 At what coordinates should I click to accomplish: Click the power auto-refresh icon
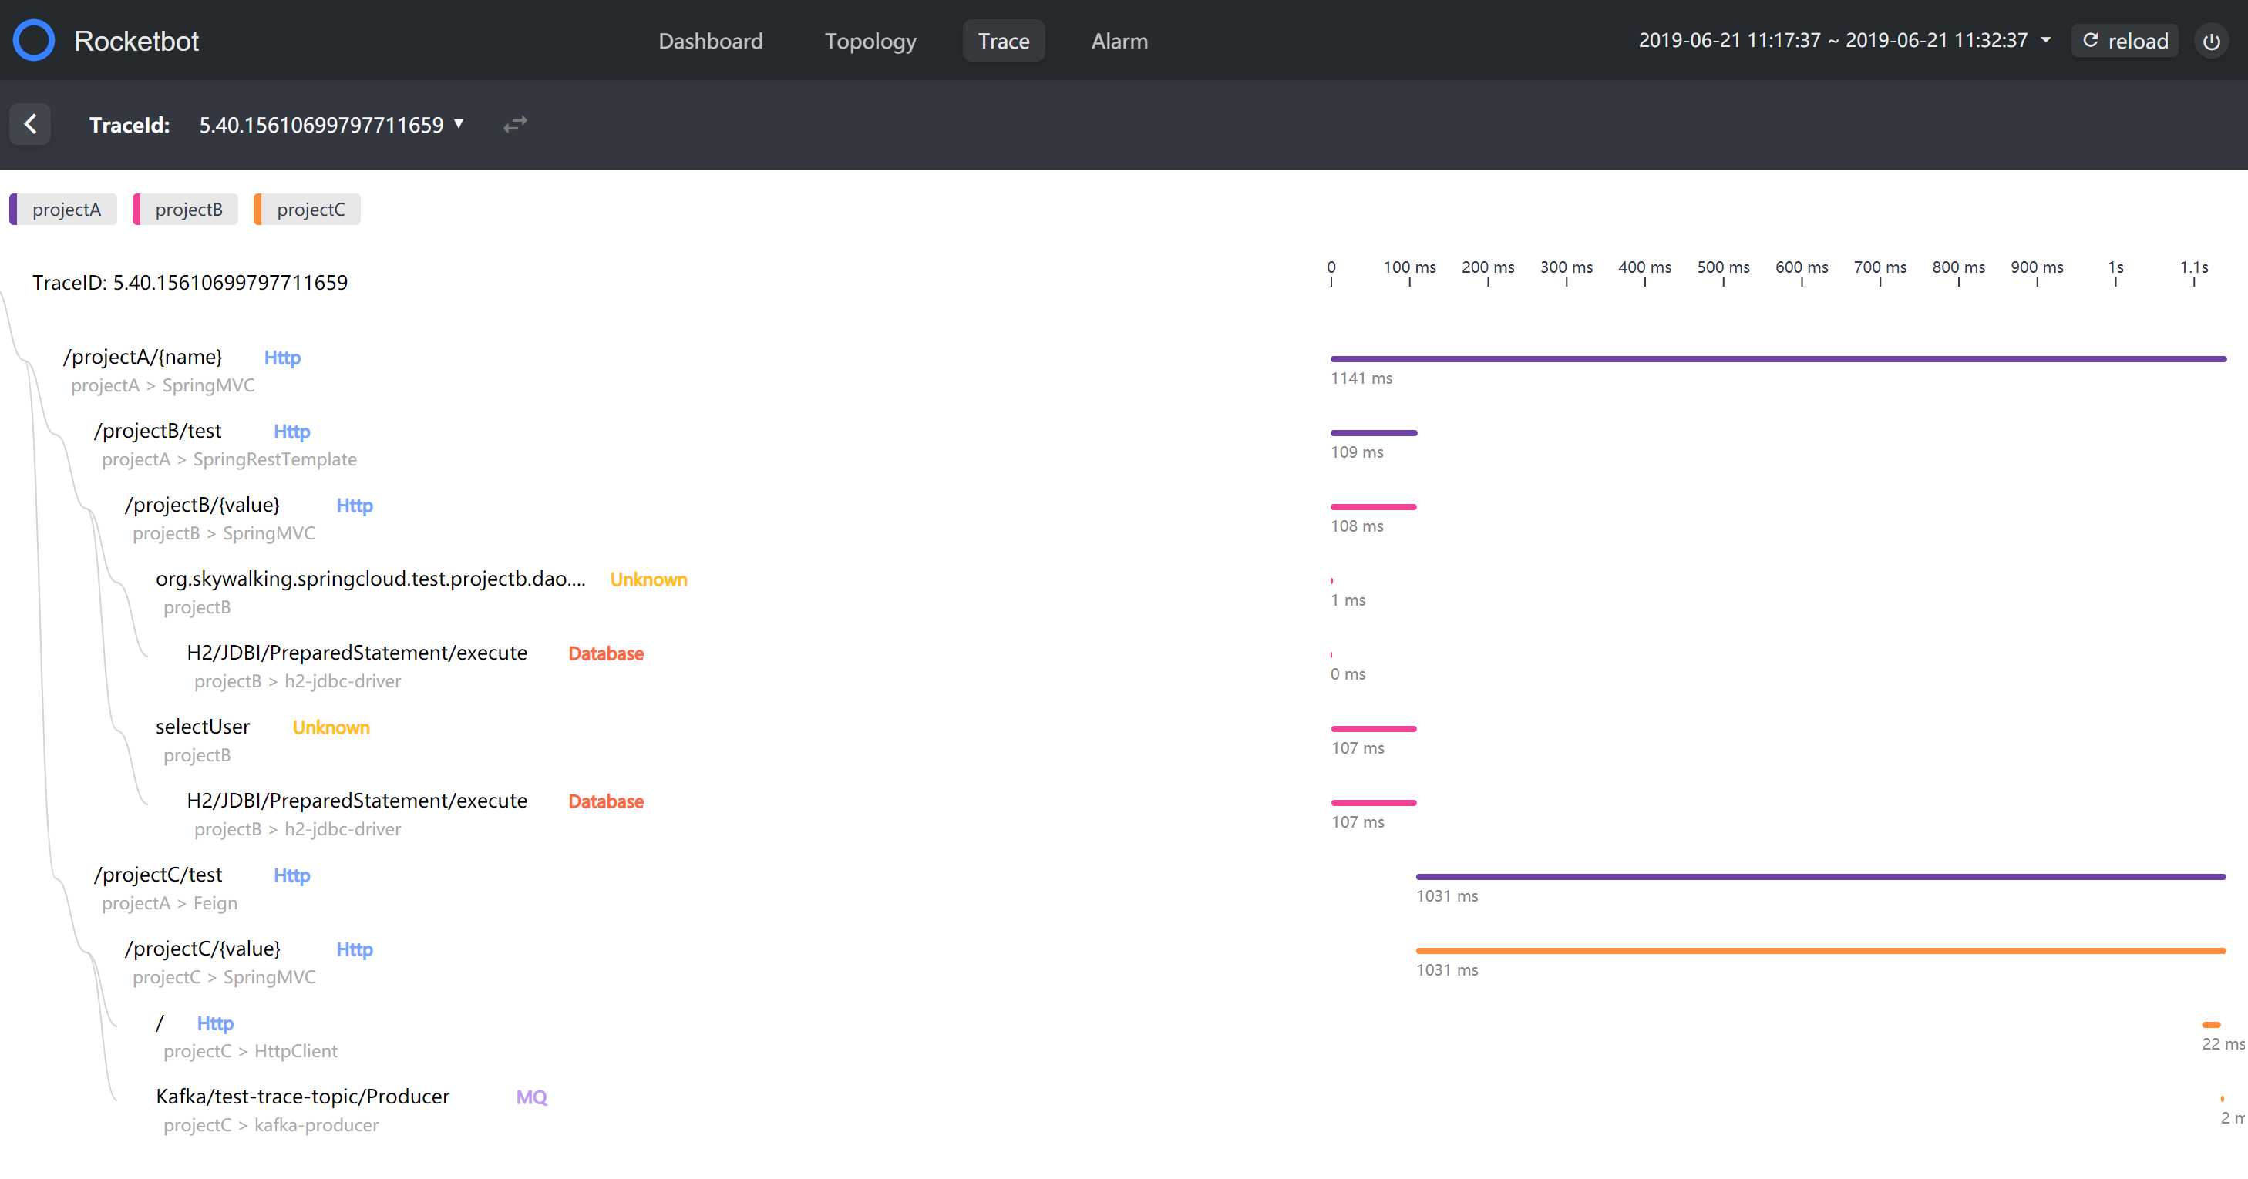click(2210, 41)
